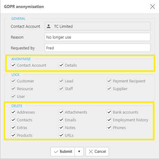Click the Contact Account TC Limited field

pos(97,26)
